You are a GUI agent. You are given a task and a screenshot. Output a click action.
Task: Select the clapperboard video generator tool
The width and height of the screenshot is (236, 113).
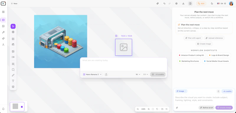point(13,45)
